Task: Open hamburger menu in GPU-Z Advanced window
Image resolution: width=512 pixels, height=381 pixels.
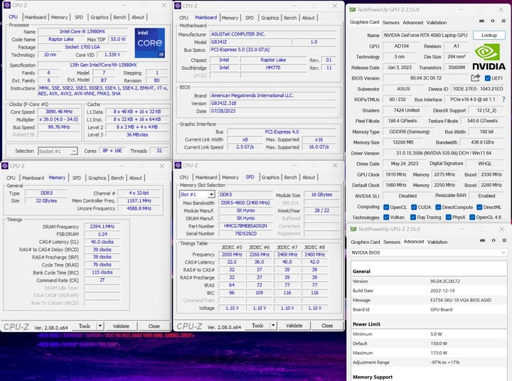Action: tap(504, 240)
